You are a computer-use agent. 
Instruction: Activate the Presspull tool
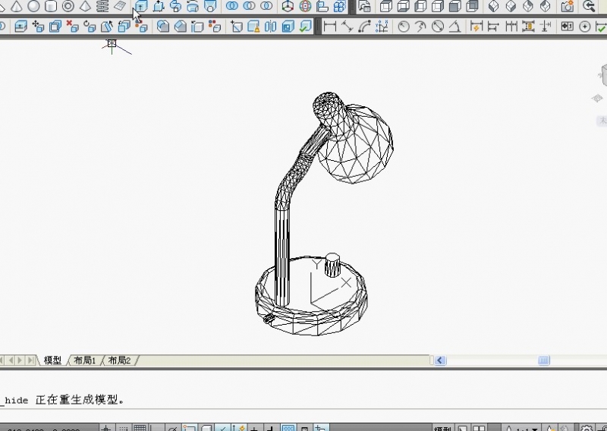tap(159, 6)
